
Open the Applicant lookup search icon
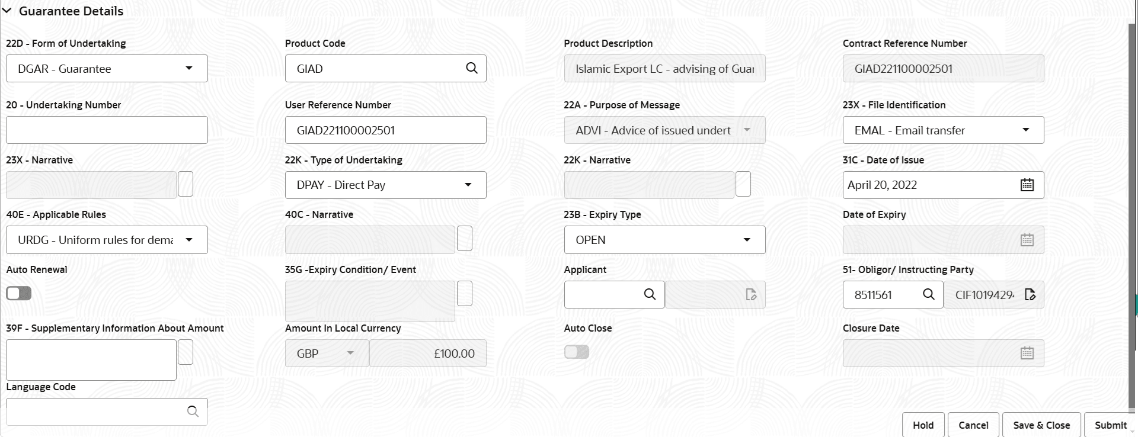pyautogui.click(x=650, y=294)
